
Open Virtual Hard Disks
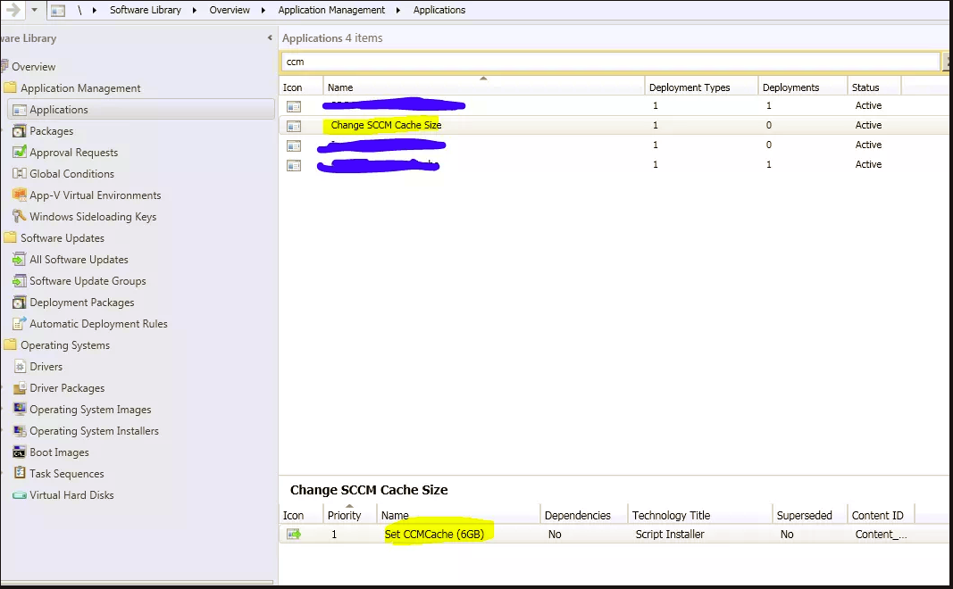point(71,495)
